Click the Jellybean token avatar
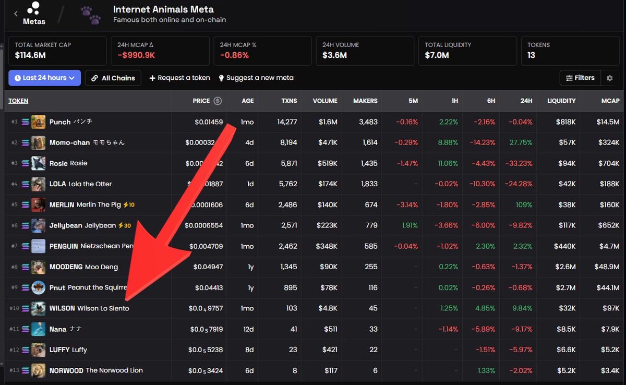626x385 pixels. [38, 225]
